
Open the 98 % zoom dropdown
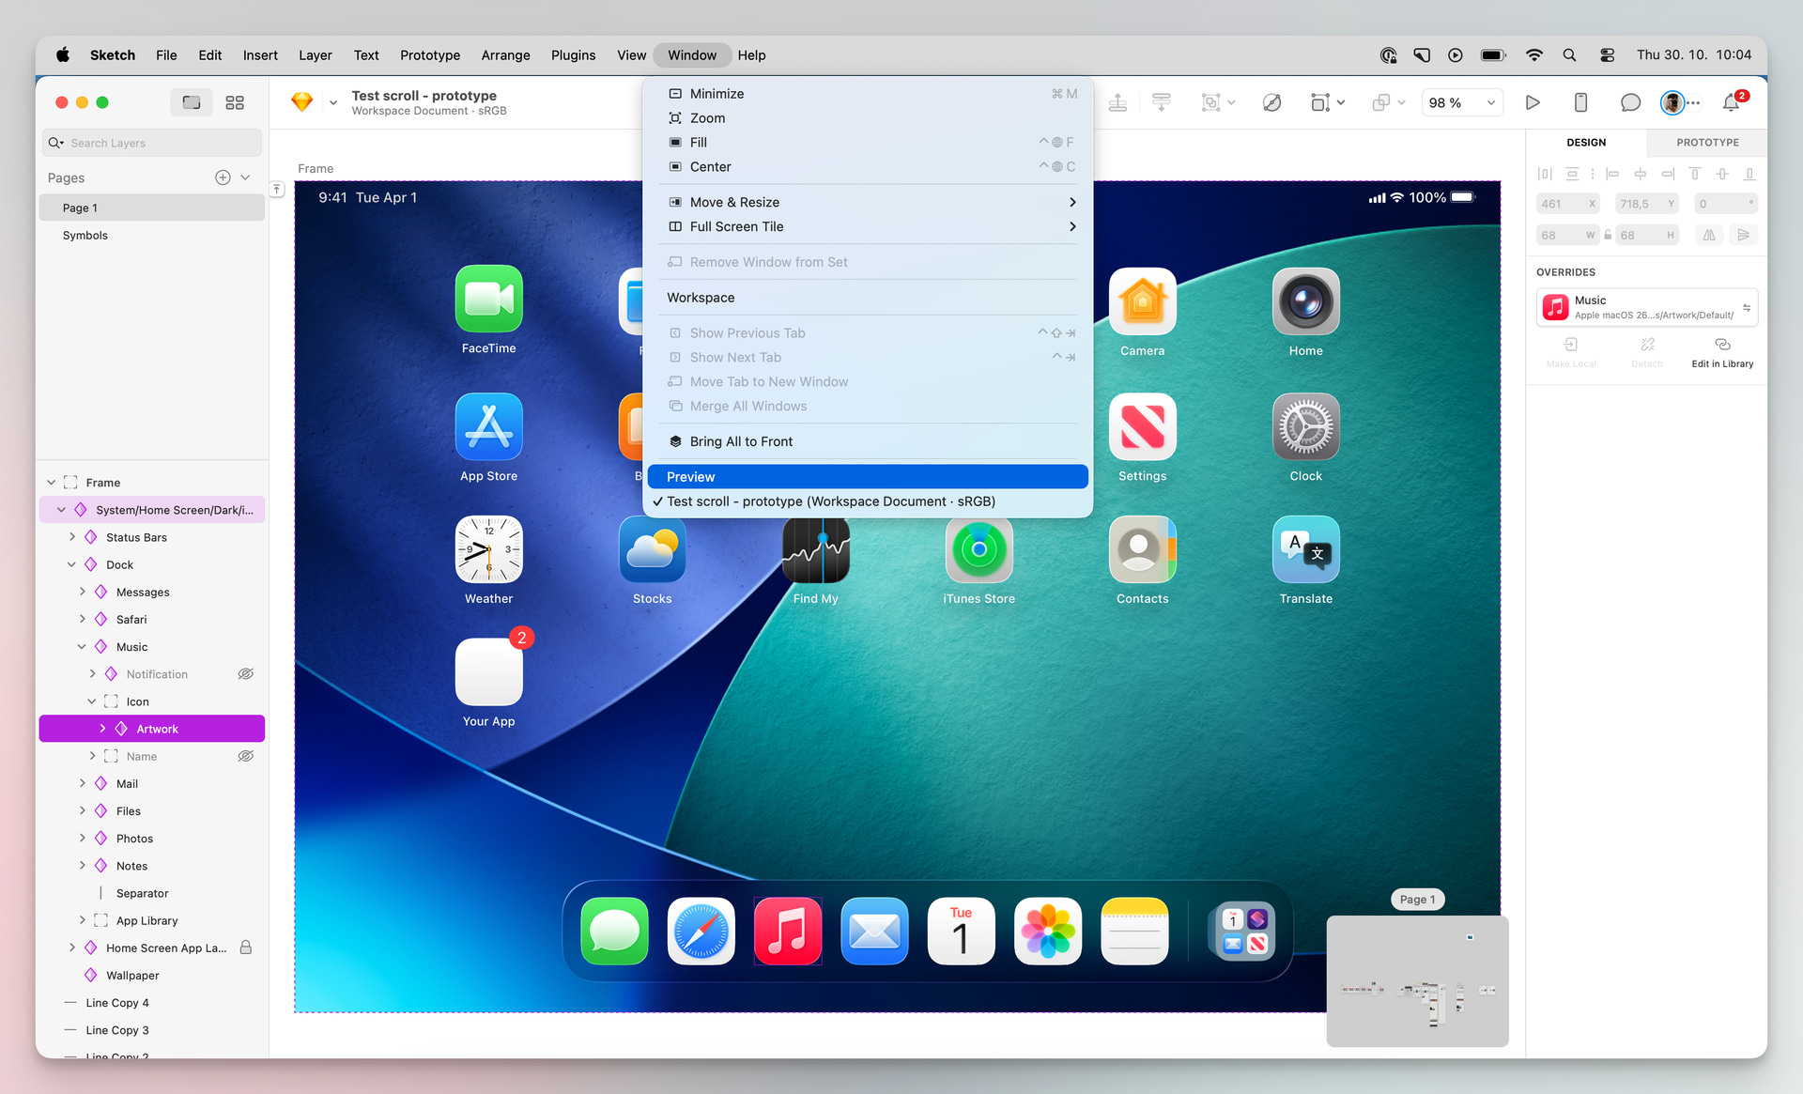click(x=1462, y=102)
